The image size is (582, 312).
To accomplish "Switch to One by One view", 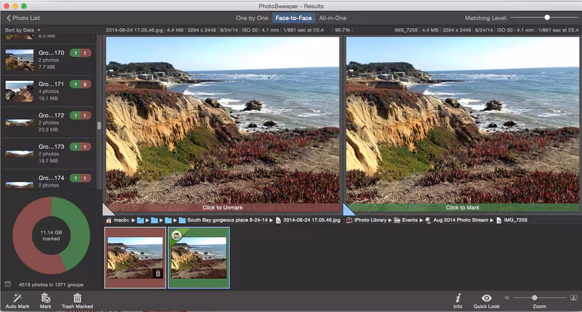I will pos(251,18).
